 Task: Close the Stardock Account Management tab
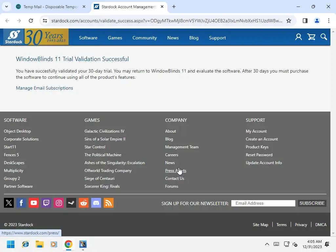162,7
